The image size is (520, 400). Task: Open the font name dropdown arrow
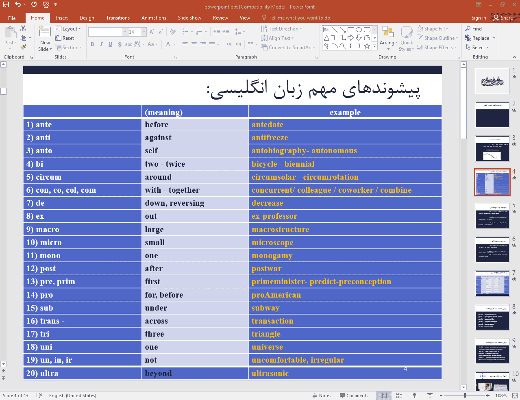point(125,32)
